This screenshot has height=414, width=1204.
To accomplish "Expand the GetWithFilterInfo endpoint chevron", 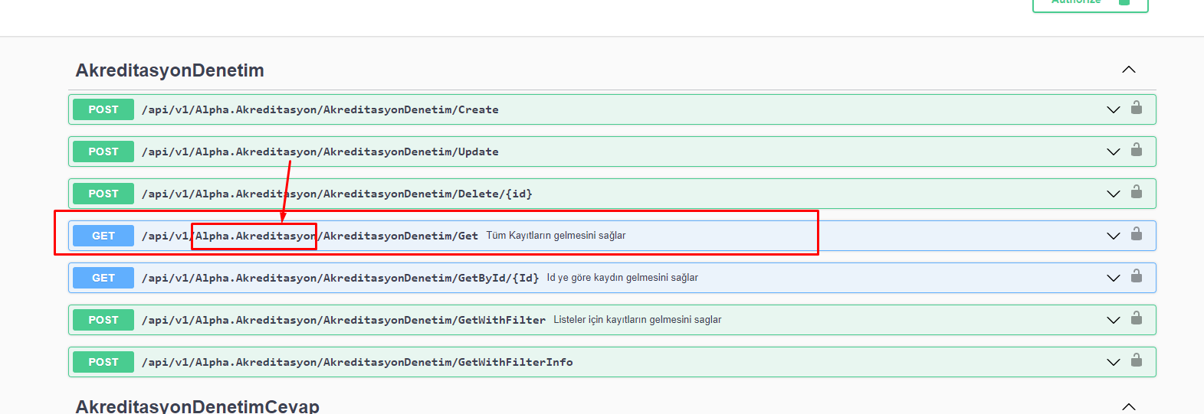I will pyautogui.click(x=1114, y=362).
